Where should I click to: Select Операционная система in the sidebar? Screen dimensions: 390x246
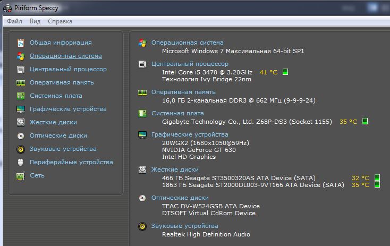[66, 56]
